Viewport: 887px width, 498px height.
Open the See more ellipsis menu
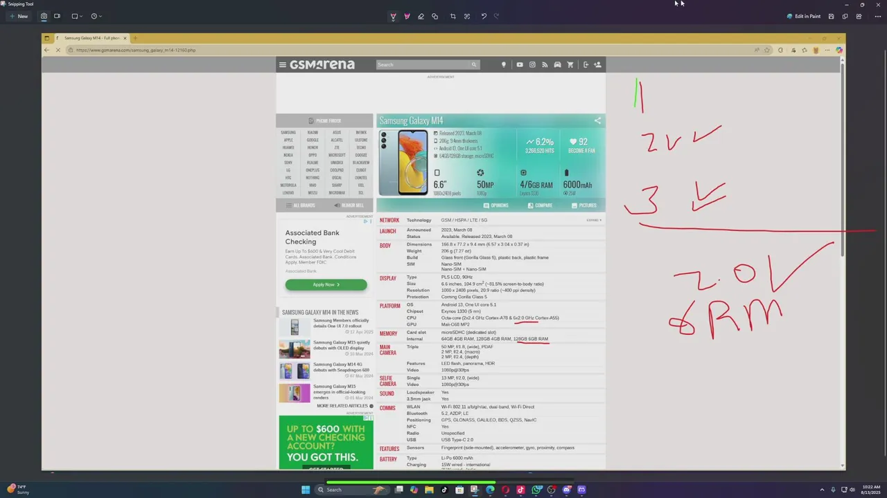coord(877,16)
